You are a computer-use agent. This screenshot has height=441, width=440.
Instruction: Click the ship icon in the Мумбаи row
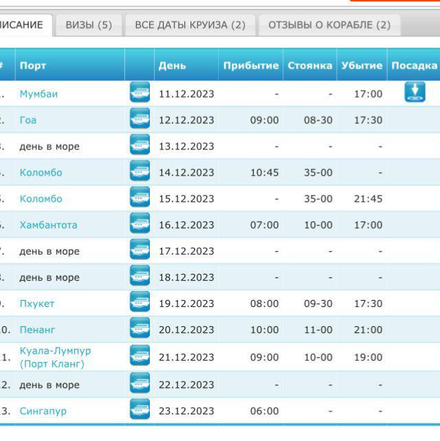[x=140, y=92]
